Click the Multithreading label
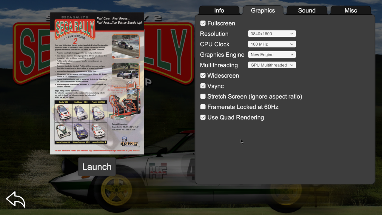The width and height of the screenshot is (382, 215). [x=219, y=65]
